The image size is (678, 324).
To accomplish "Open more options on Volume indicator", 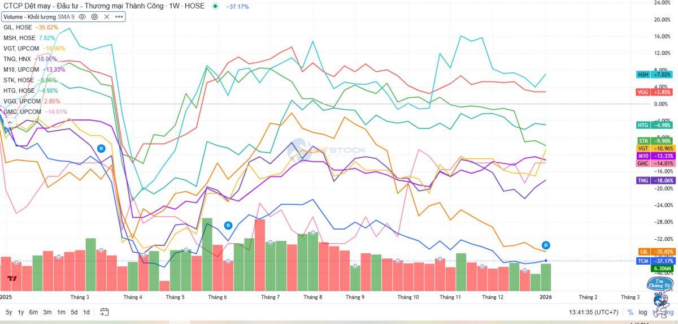I will pos(119,17).
